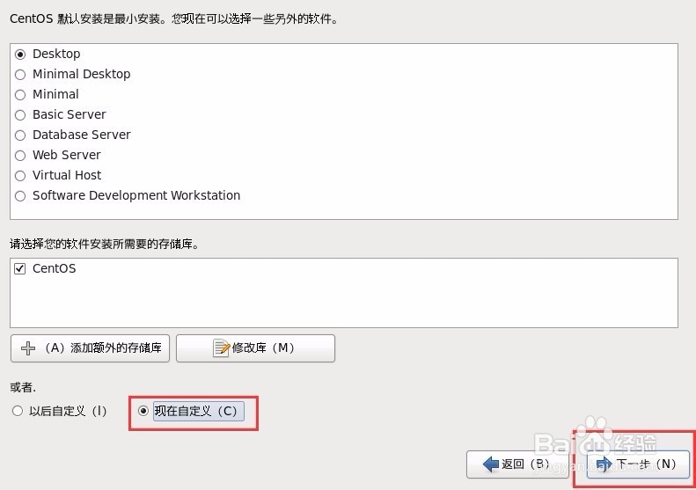
Task: Choose the Web Server option
Action: pyautogui.click(x=20, y=156)
